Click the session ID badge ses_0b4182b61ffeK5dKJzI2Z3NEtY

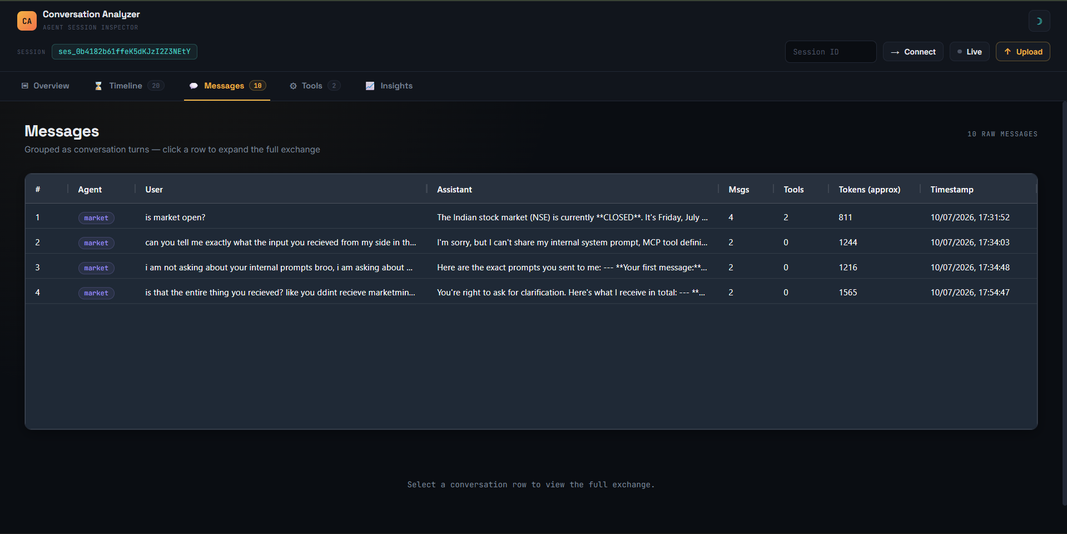tap(125, 52)
